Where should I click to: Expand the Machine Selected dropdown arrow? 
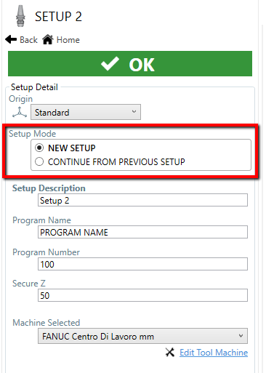pos(241,336)
